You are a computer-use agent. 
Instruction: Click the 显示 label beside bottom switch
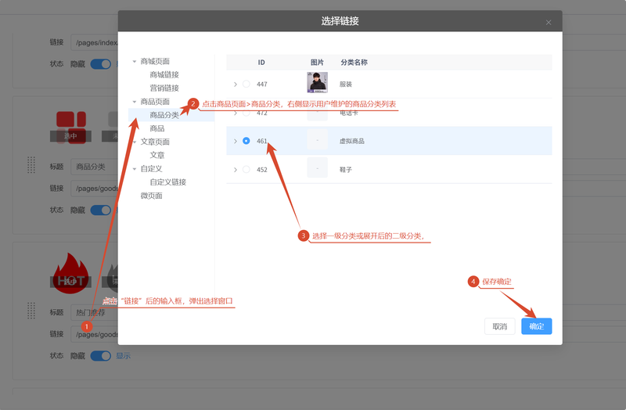pos(123,356)
